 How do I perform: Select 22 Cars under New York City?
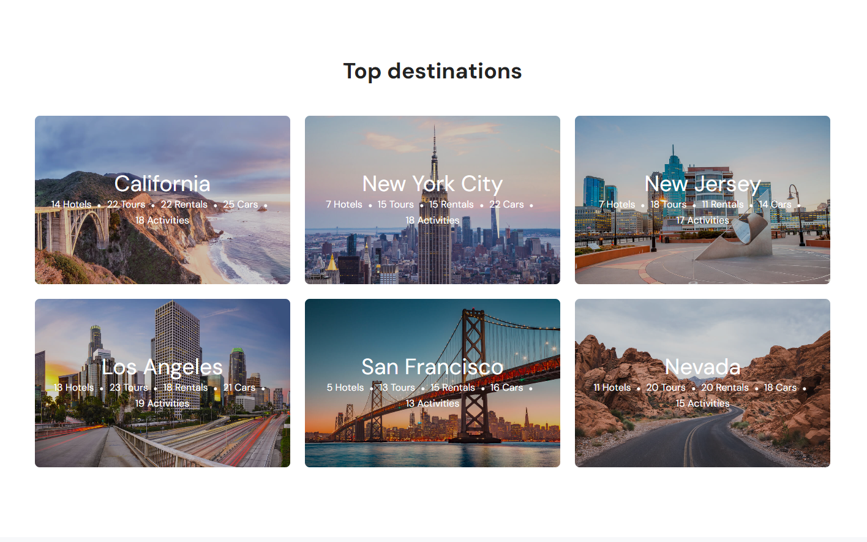tap(506, 205)
